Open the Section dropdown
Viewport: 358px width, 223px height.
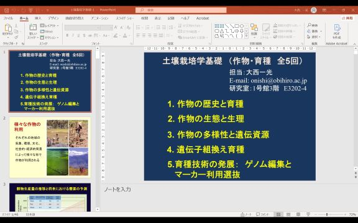[49, 37]
